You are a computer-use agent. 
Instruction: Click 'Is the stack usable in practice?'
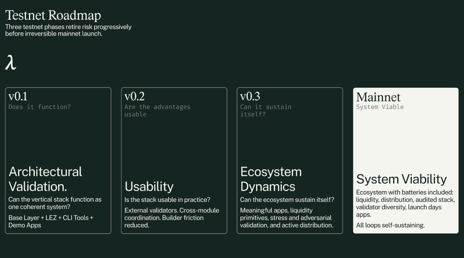(x=167, y=200)
